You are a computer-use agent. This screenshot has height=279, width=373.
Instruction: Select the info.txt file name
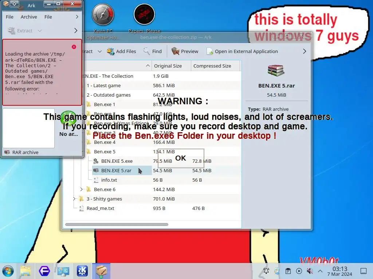(x=109, y=180)
